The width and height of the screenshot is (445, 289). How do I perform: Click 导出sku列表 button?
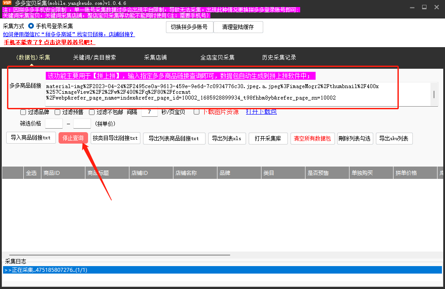tap(394, 138)
